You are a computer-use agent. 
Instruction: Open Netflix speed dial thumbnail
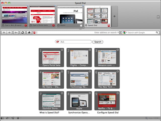pos(107,101)
